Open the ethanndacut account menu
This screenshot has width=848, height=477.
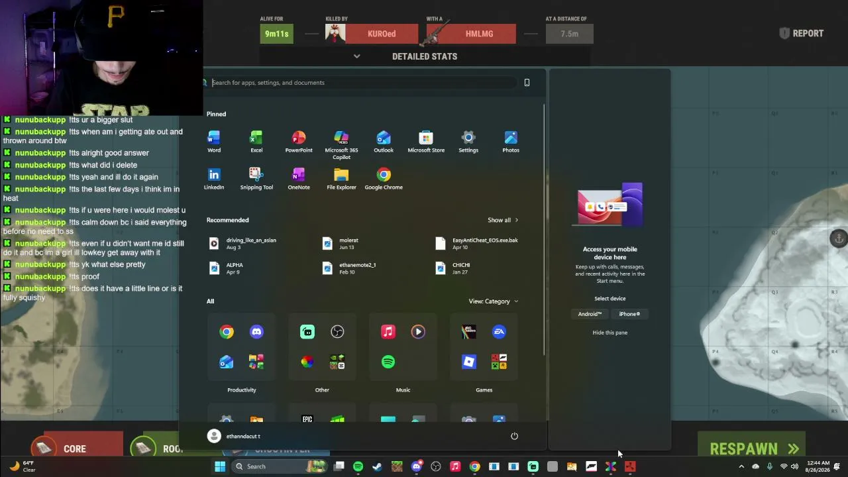click(234, 436)
